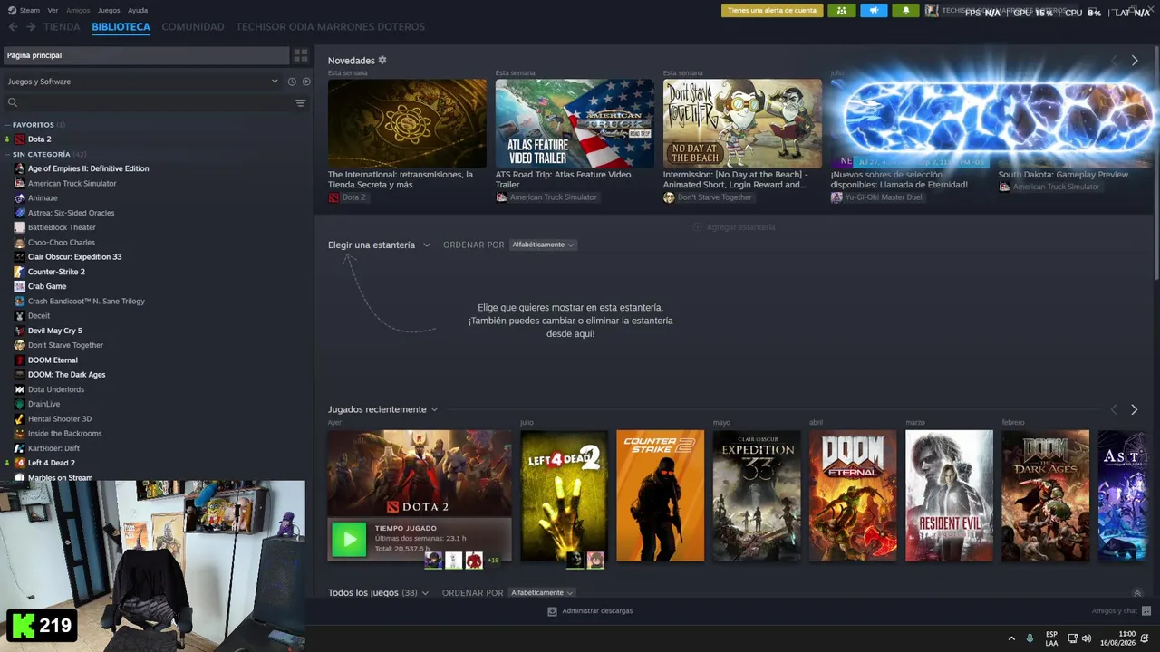The width and height of the screenshot is (1160, 652).
Task: Open the Juegos y Software dropdown
Action: (x=143, y=81)
